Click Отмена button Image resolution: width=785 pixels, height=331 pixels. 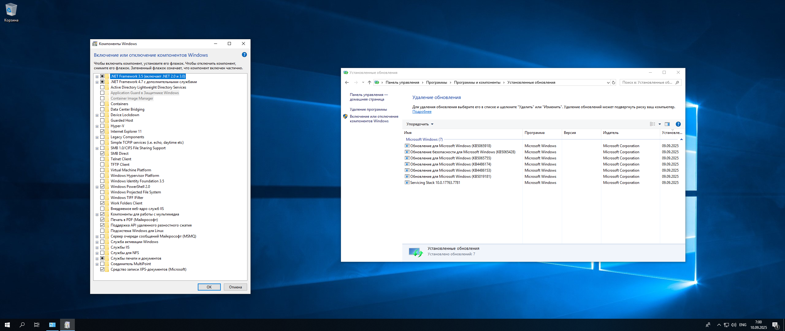click(235, 287)
